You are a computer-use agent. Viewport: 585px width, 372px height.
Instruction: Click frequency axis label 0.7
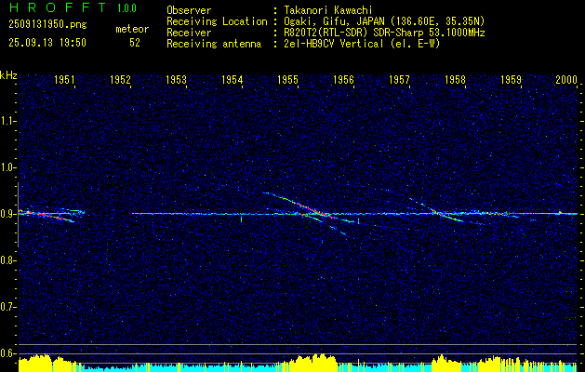point(7,307)
